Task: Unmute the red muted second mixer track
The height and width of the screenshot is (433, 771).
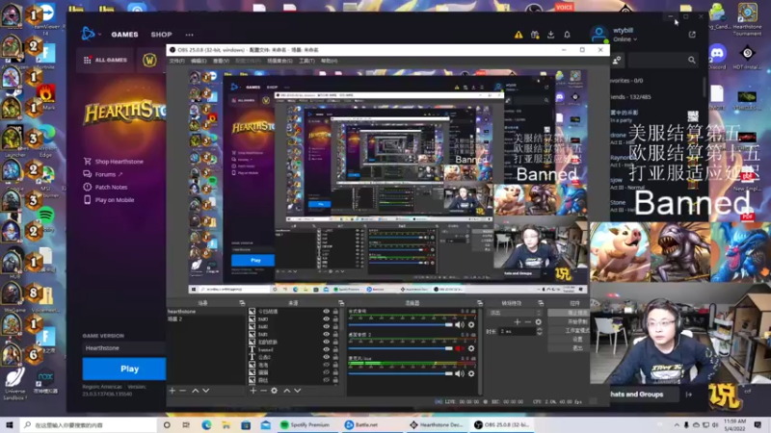Action: (460, 348)
